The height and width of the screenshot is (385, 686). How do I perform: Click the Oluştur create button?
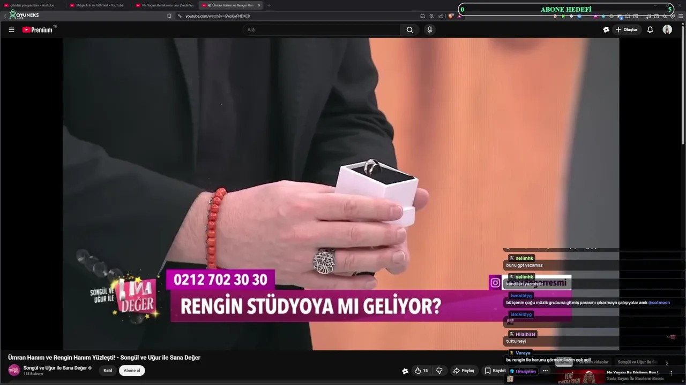[x=627, y=30]
